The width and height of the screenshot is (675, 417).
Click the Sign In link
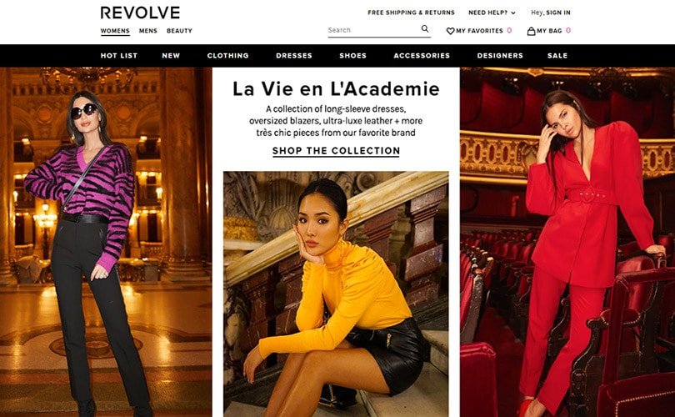(558, 13)
